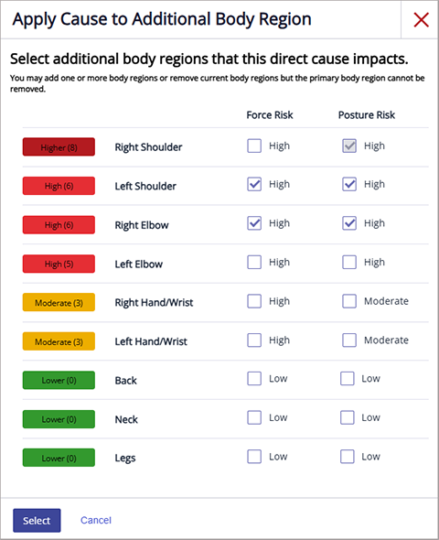Click the Higher (8) risk badge
The width and height of the screenshot is (439, 540).
(59, 147)
